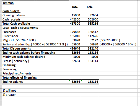Click bold ending balance value 32654

click(75, 82)
